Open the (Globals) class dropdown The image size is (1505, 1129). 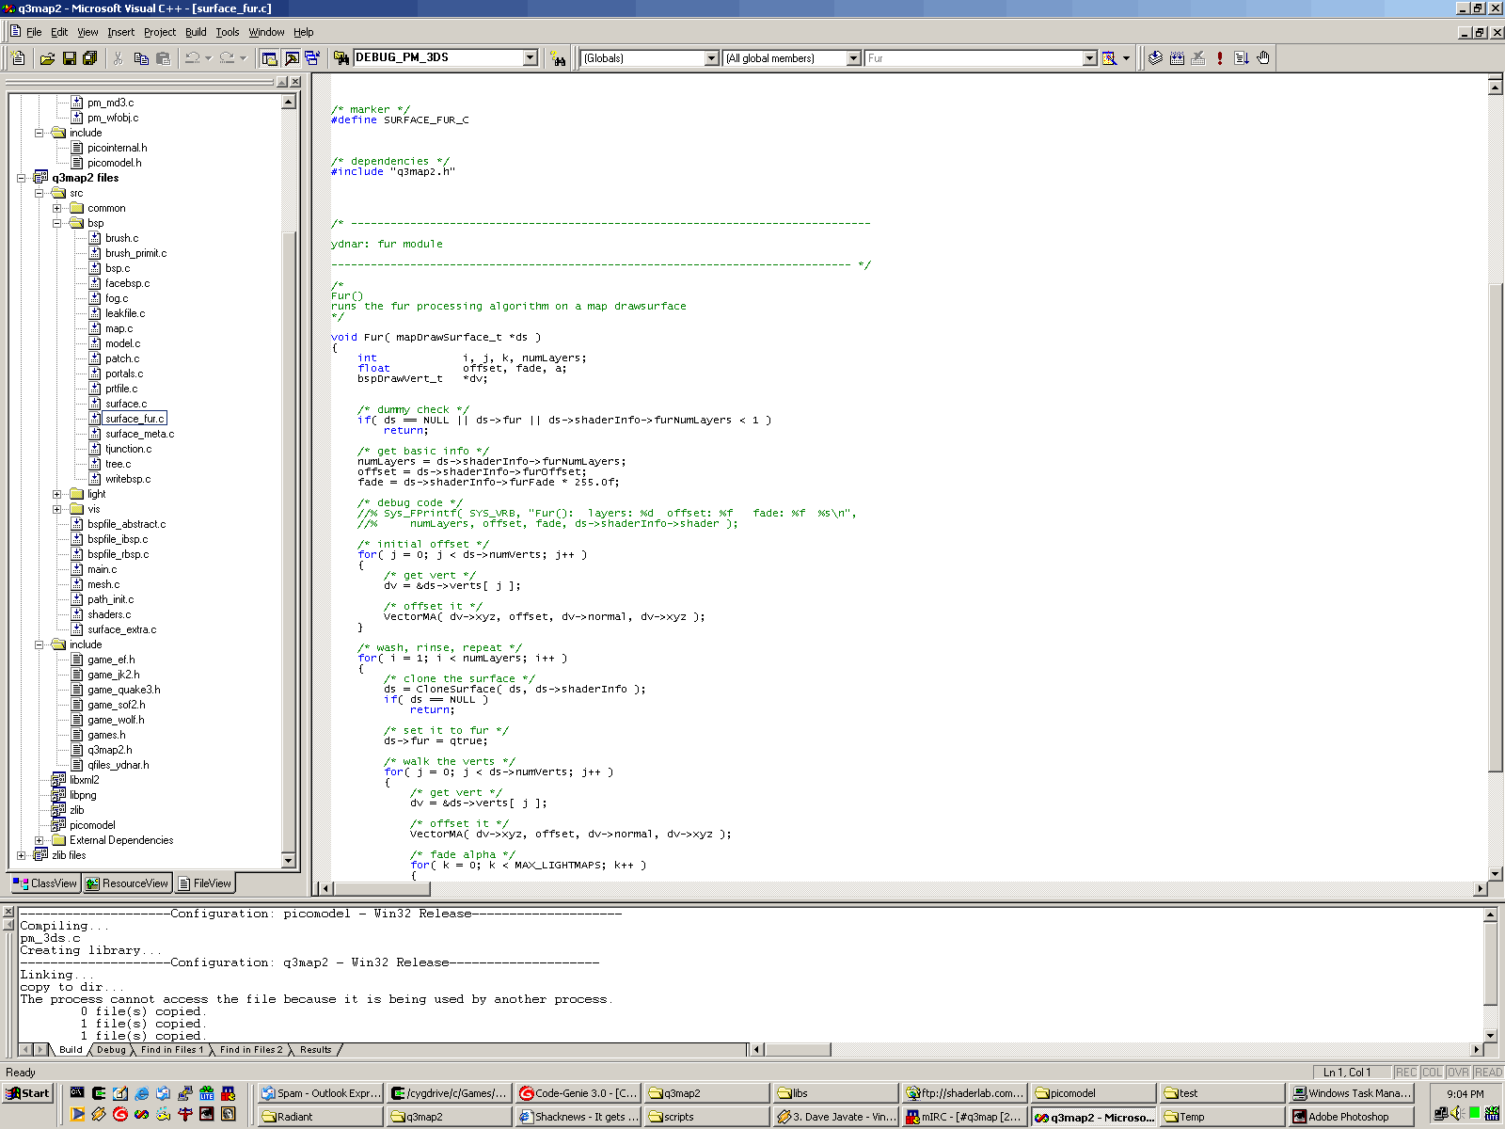[x=711, y=58]
